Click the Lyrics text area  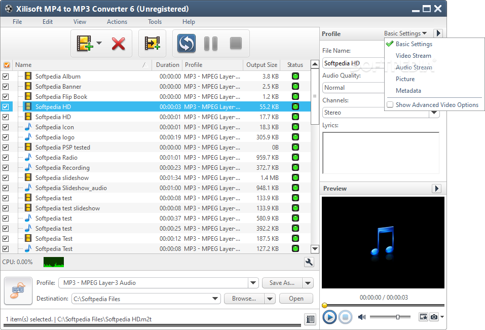pos(381,153)
